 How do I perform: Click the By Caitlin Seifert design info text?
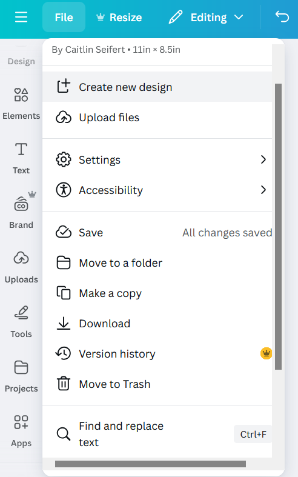pos(116,50)
